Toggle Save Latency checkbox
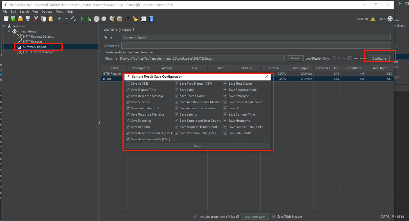 coord(177,114)
